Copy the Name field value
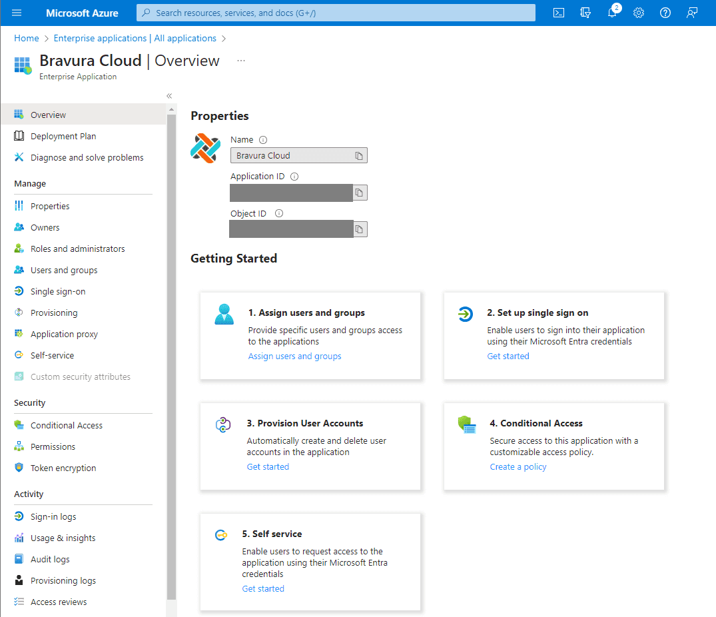 click(x=359, y=156)
